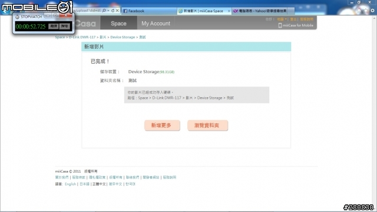Click the browser Home icon
Image resolution: width=377 pixels, height=212 pixels.
[x=359, y=11]
